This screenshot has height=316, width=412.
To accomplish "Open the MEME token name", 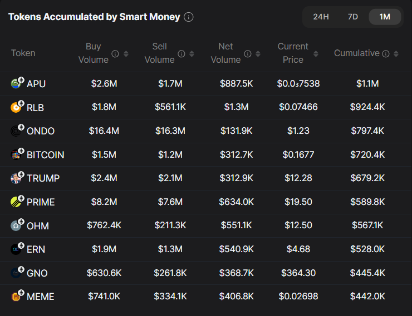I will coord(41,297).
